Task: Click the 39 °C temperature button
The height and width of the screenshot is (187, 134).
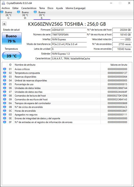Action: [x=12, y=56]
